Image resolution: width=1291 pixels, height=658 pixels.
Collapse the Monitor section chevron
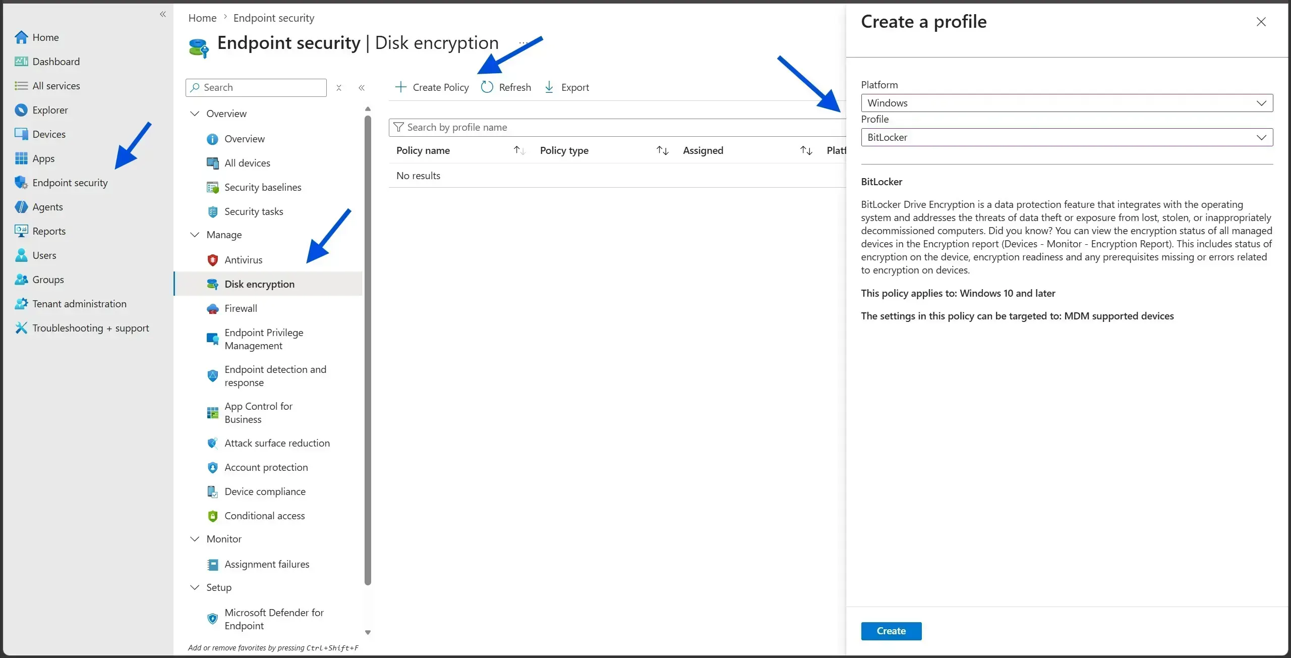(x=195, y=539)
